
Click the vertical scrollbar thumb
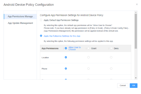(136, 31)
